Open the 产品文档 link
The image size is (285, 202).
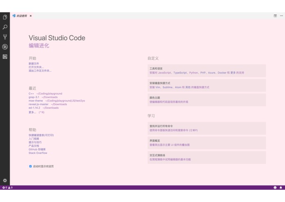click(34, 146)
